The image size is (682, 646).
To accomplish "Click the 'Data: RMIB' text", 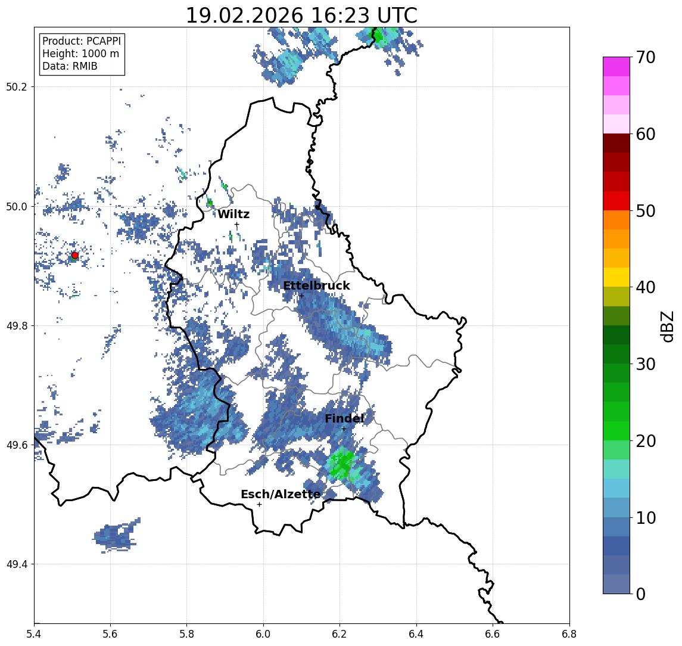I will click(x=70, y=66).
